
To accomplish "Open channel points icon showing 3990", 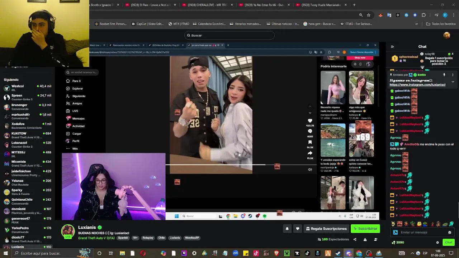I will [x=398, y=243].
